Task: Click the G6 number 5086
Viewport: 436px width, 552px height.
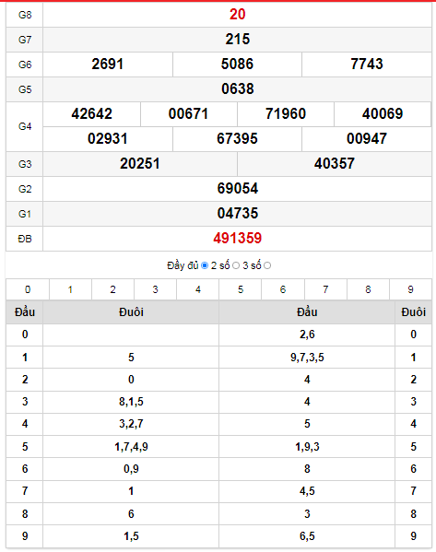Action: point(237,65)
